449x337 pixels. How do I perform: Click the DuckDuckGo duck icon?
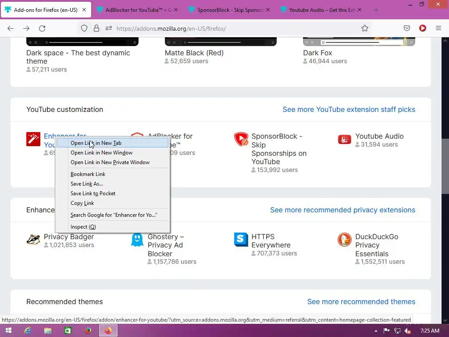[345, 240]
